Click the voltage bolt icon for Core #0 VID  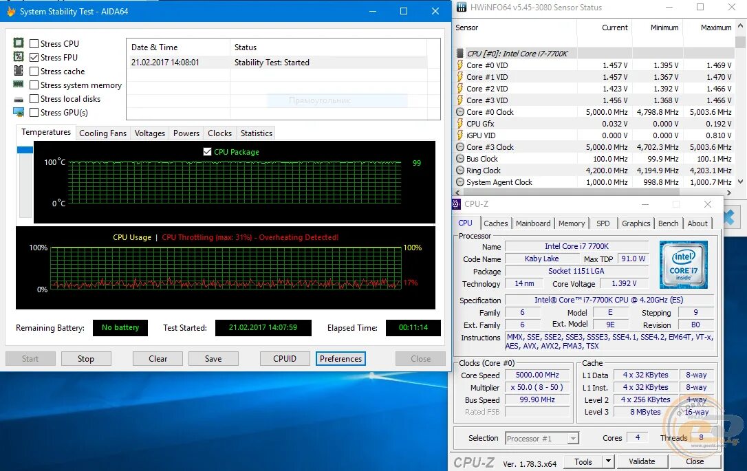[x=459, y=65]
